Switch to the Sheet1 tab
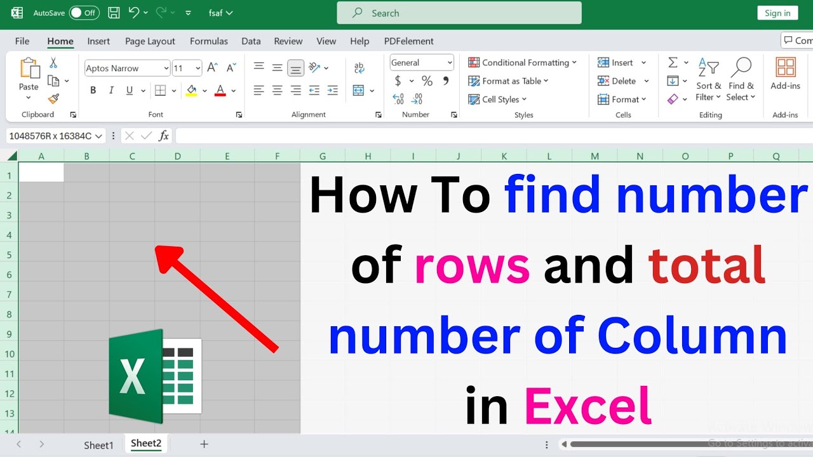The height and width of the screenshot is (457, 813). 98,445
